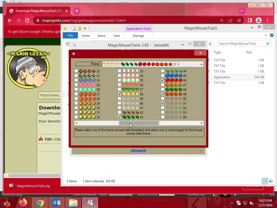Click the Firefox icon in the taskbar

point(23,203)
